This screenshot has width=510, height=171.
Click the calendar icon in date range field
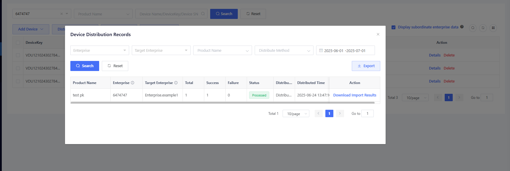321,51
